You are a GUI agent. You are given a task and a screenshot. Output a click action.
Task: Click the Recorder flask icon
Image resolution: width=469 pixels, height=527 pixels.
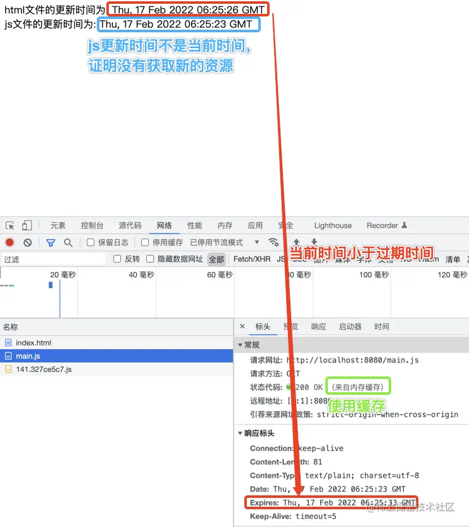point(404,225)
